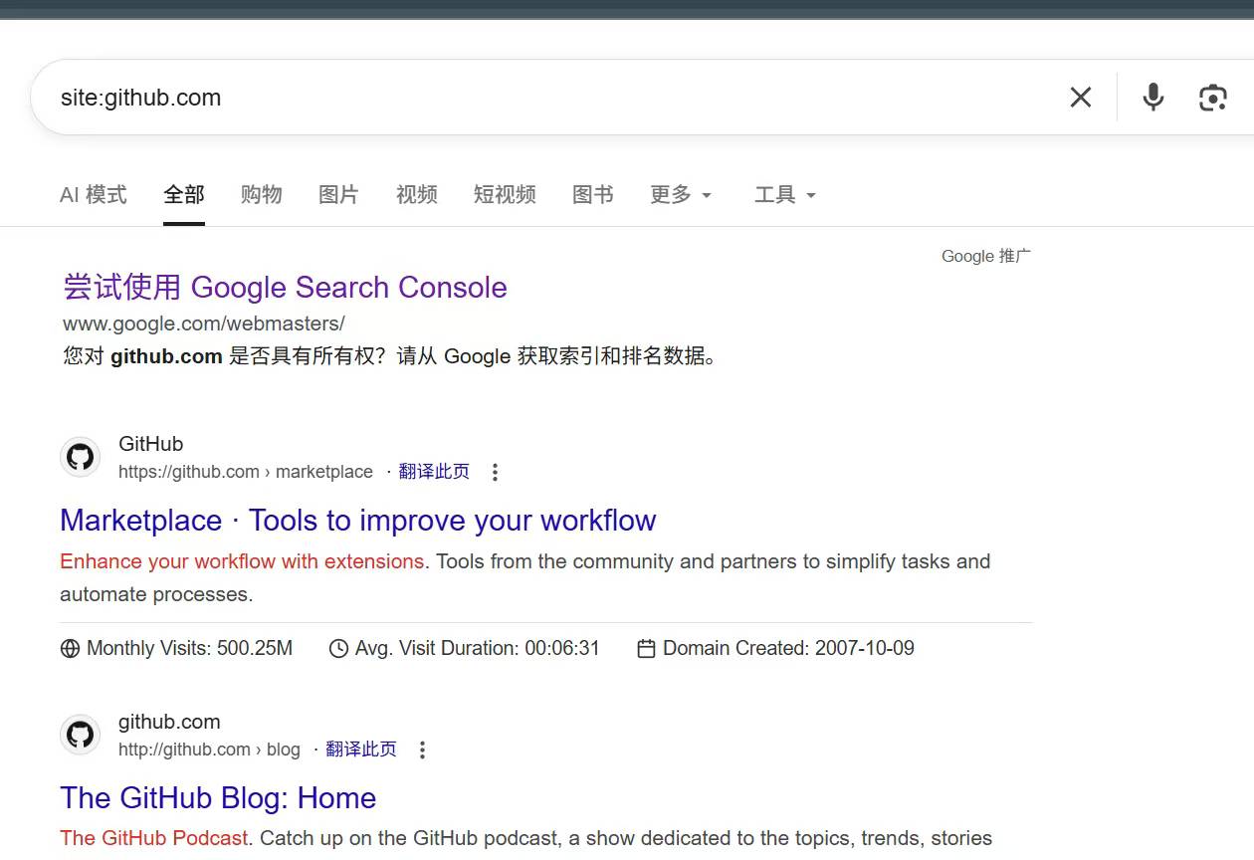Switch to the AI 模式 tab
Image resolution: width=1254 pixels, height=860 pixels.
(x=94, y=194)
